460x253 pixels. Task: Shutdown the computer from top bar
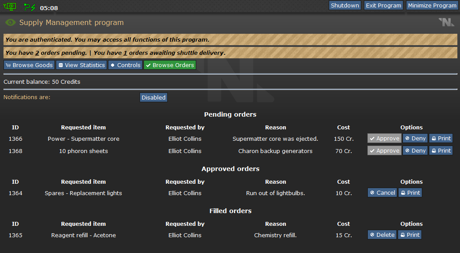345,5
